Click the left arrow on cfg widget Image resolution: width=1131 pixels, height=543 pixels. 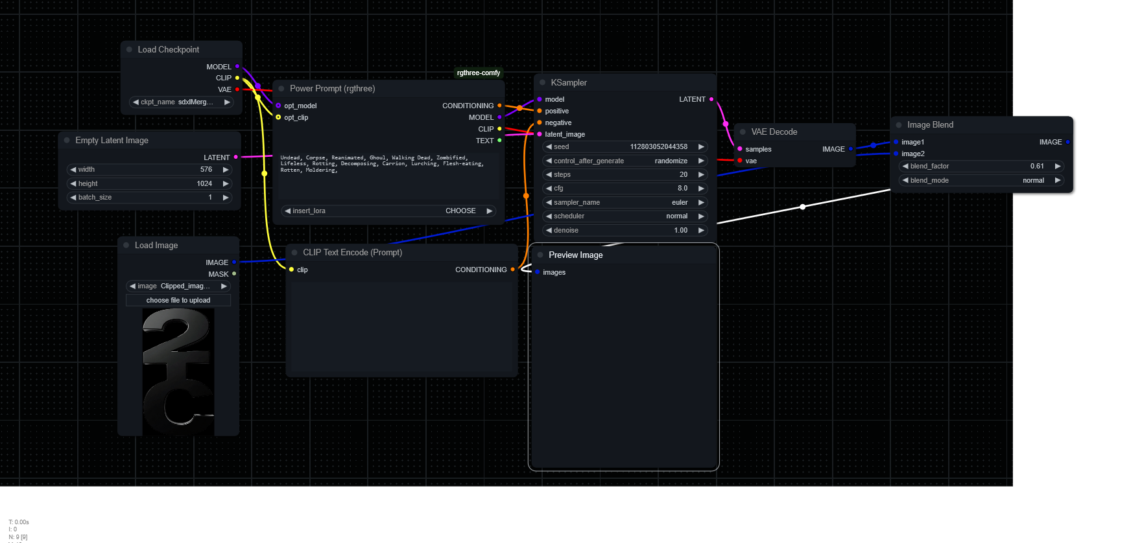[x=549, y=189]
